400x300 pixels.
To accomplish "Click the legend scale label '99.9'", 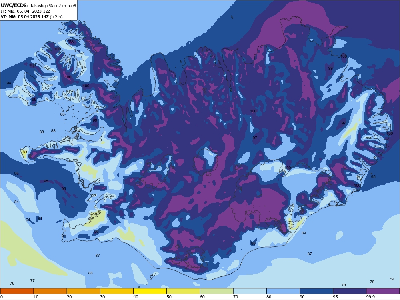I will [370, 297].
